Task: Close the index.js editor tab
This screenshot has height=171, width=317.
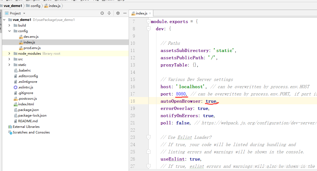Action: click(150, 13)
